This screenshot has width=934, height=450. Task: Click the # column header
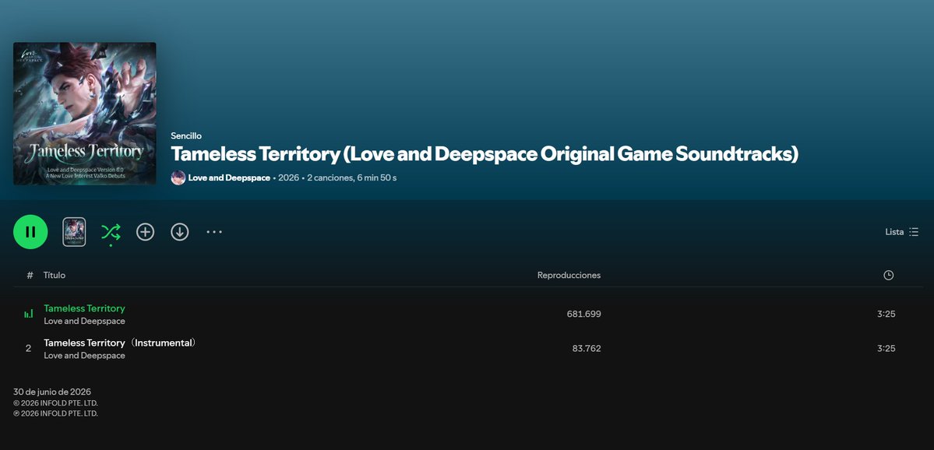(30, 275)
